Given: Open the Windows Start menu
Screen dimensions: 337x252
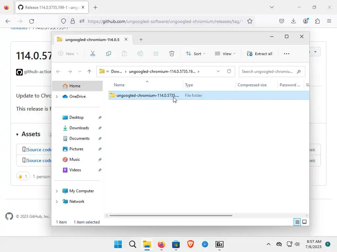Looking at the screenshot, I should [x=118, y=244].
